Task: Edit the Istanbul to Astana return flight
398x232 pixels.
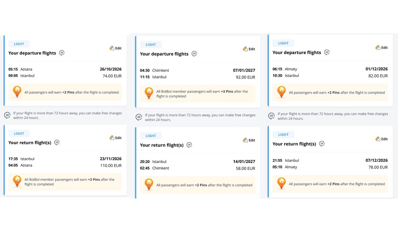Action: (115, 138)
